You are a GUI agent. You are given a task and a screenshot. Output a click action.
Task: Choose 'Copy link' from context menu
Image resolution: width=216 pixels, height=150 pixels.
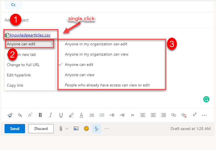pos(15,85)
